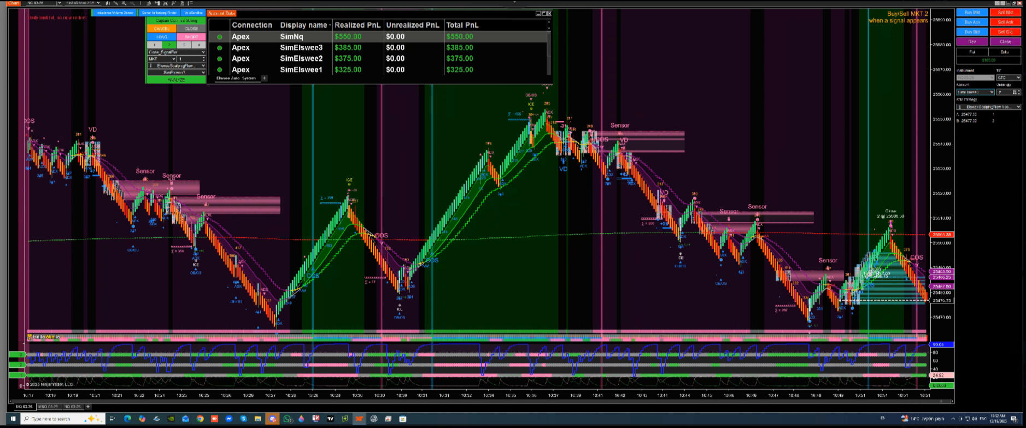Image resolution: width=1026 pixels, height=428 pixels.
Task: Open Microsoft Edge from the taskbar
Action: click(x=127, y=419)
